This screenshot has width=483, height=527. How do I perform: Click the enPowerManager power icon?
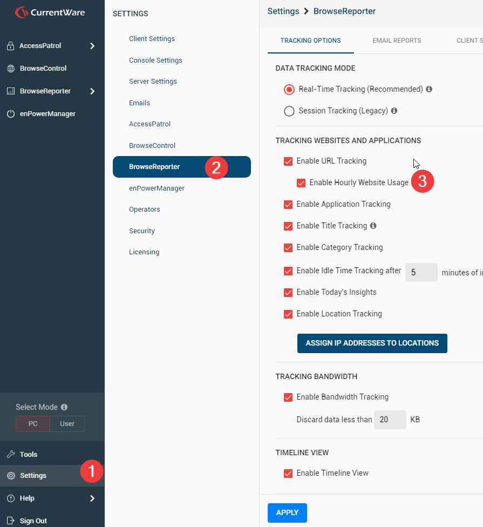click(11, 114)
